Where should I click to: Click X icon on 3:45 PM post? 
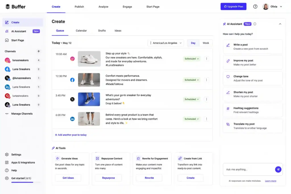click(x=72, y=99)
